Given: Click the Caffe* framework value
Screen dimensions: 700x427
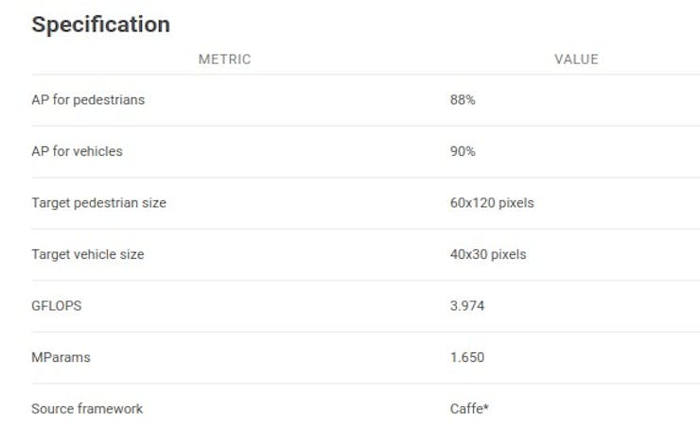Looking at the screenshot, I should coord(469,409).
